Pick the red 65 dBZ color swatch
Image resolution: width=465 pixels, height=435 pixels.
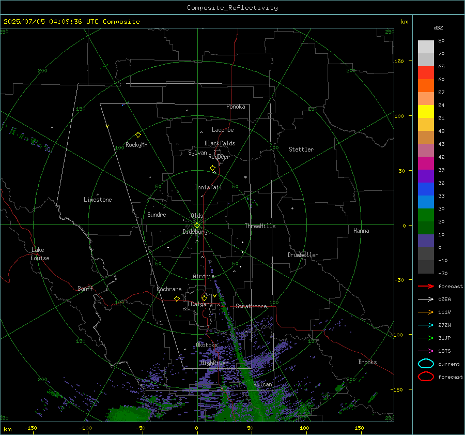[x=426, y=73]
